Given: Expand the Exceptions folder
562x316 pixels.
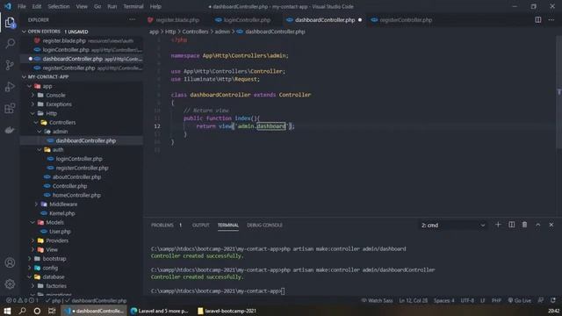Looking at the screenshot, I should point(83,104).
